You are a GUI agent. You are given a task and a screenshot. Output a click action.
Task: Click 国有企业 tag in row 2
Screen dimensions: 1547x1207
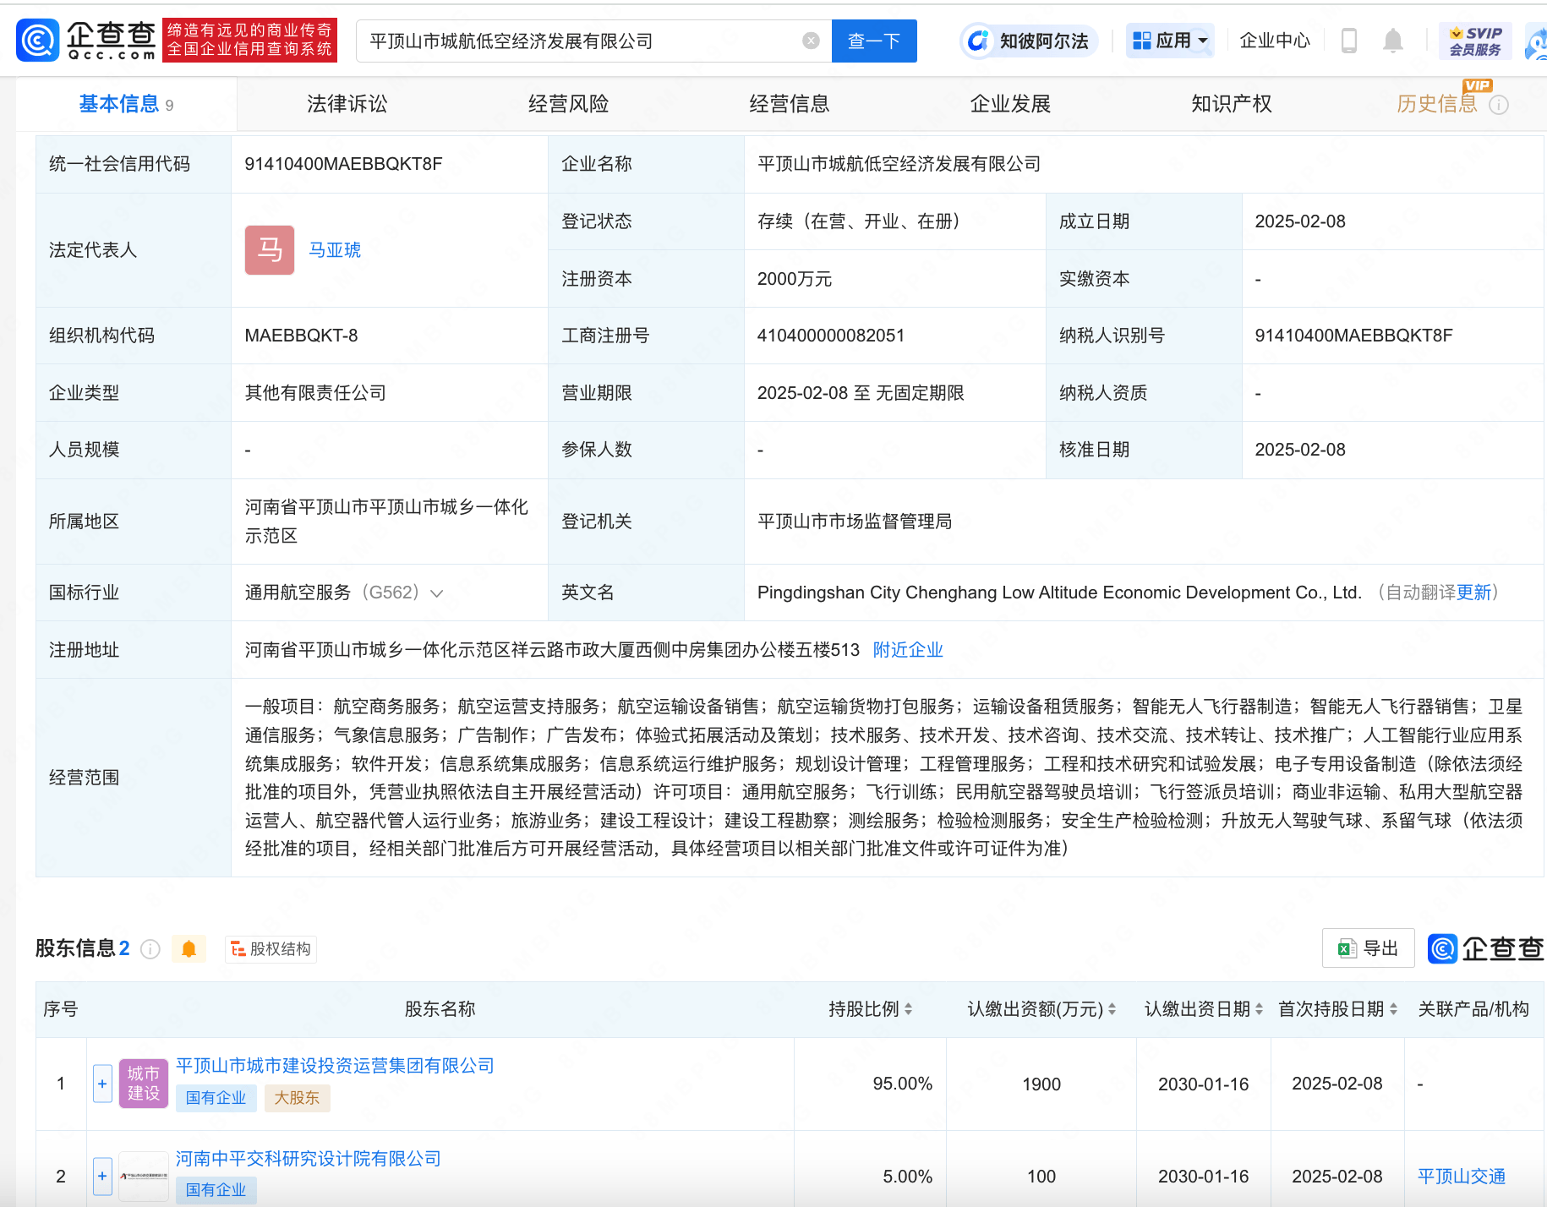[x=216, y=1190]
